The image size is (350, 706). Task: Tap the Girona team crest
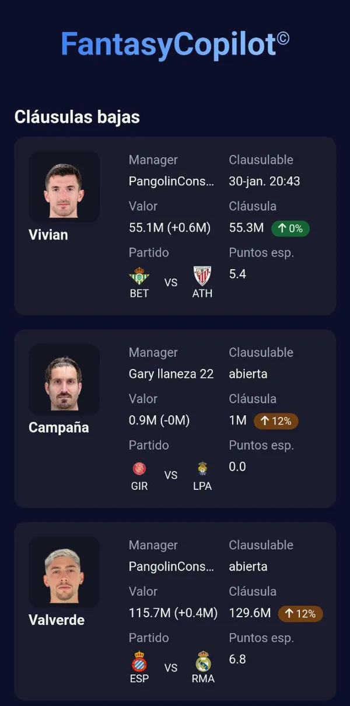[x=139, y=468]
